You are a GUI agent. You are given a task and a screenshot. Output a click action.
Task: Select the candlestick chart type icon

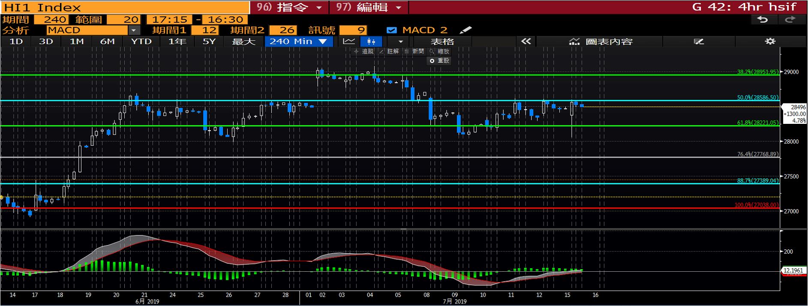tap(371, 41)
